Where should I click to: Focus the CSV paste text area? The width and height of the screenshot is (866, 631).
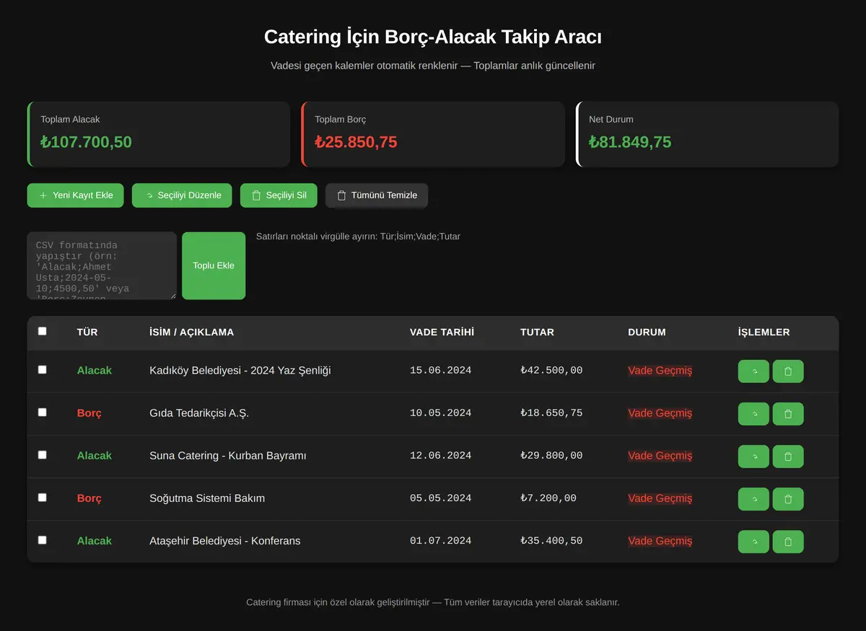[102, 265]
